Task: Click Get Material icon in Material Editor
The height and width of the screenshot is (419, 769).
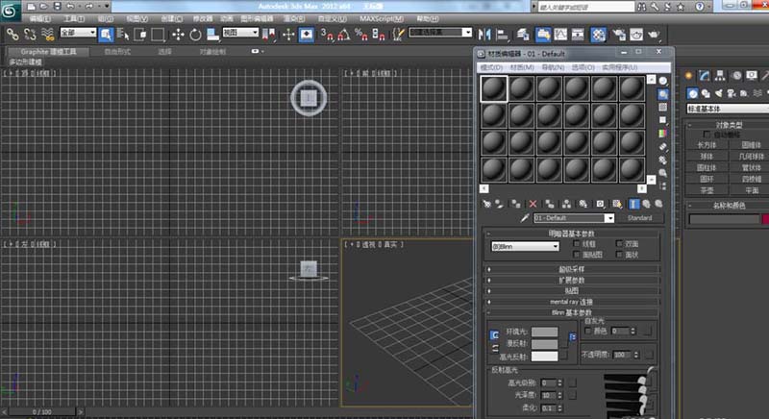Action: 486,204
